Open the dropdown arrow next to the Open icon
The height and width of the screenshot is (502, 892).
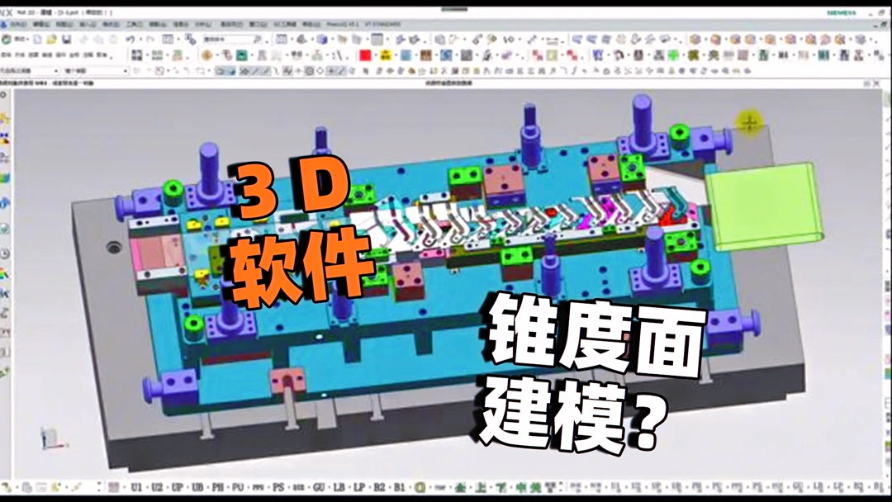pyautogui.click(x=58, y=38)
